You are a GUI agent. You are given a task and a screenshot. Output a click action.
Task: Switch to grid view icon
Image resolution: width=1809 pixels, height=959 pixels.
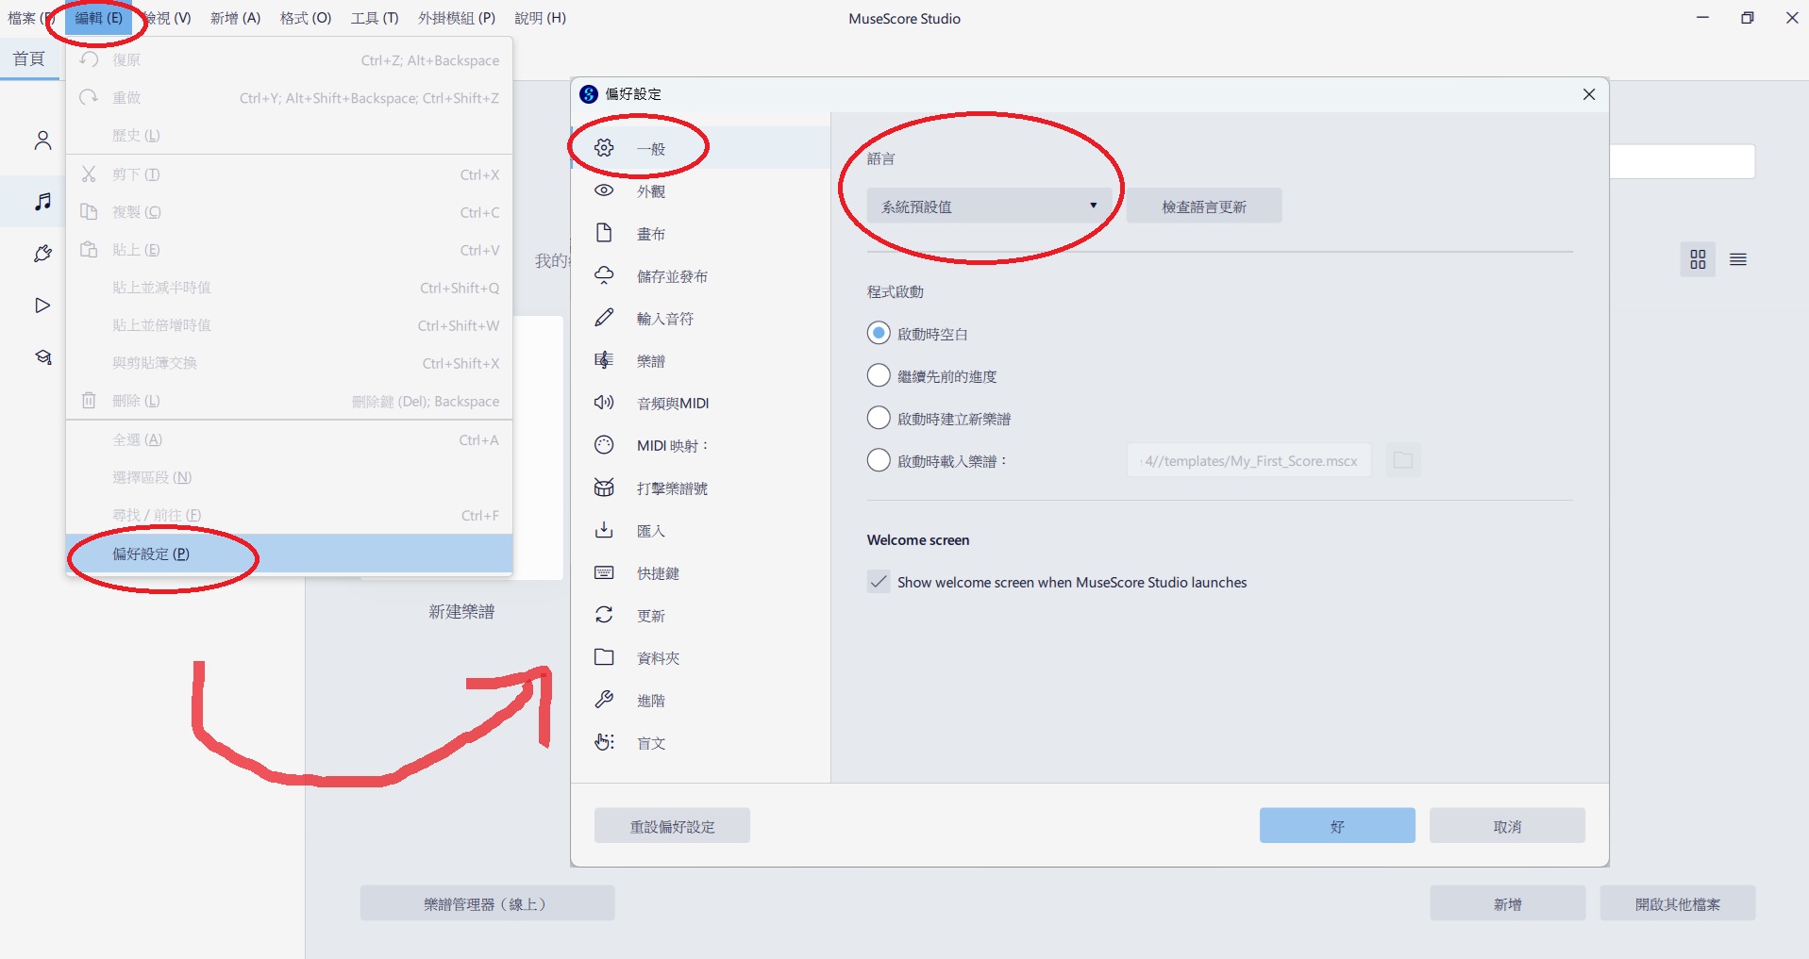point(1698,259)
